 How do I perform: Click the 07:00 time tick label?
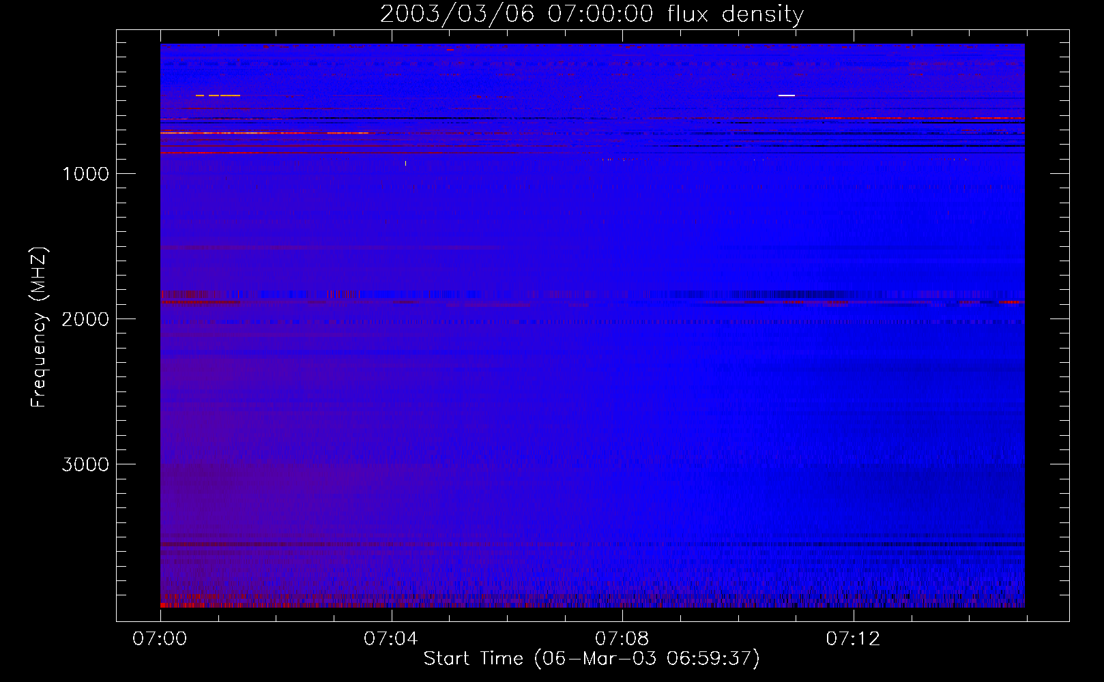click(160, 639)
